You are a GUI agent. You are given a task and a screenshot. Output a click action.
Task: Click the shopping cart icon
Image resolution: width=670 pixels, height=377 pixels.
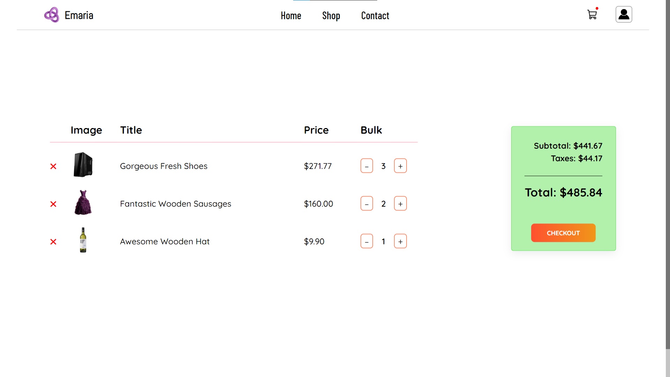592,14
